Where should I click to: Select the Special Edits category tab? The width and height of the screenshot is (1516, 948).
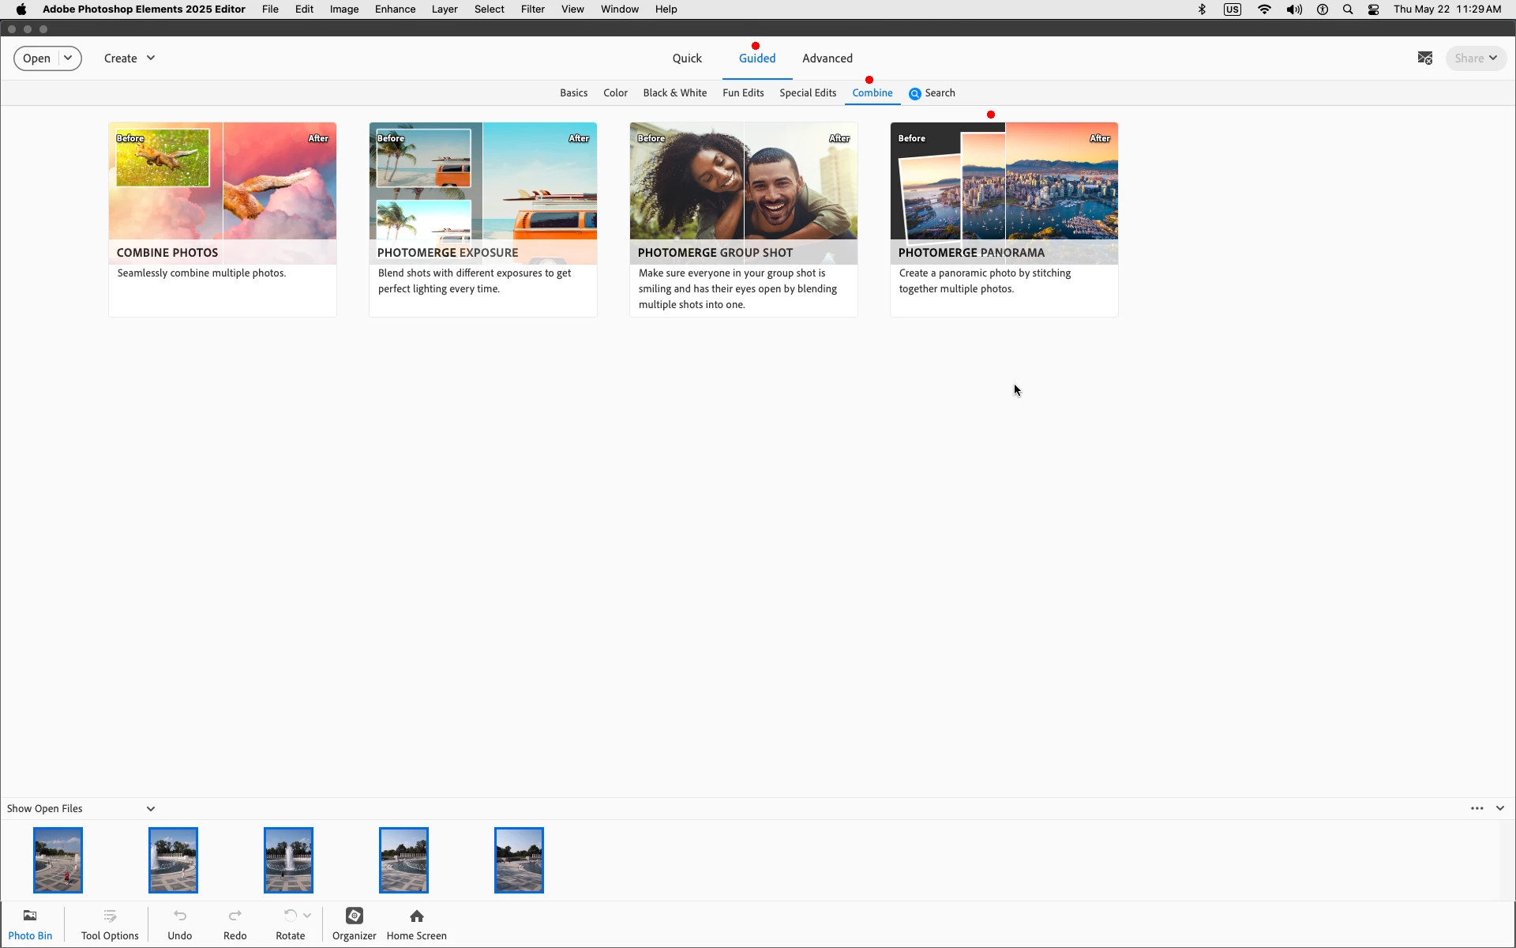[x=807, y=93]
